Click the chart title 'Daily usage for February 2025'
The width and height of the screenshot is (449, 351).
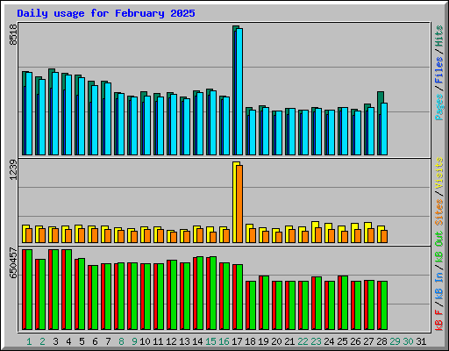tap(106, 13)
